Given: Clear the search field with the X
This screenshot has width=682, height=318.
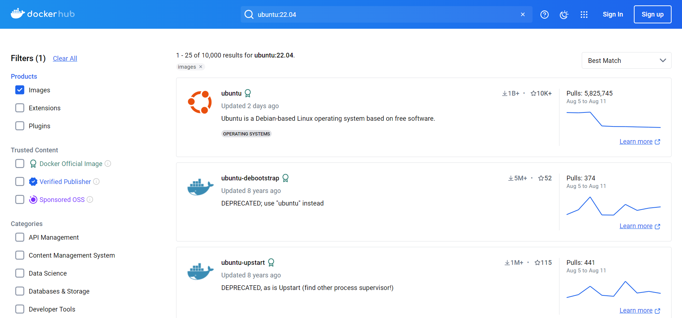Looking at the screenshot, I should (x=523, y=14).
